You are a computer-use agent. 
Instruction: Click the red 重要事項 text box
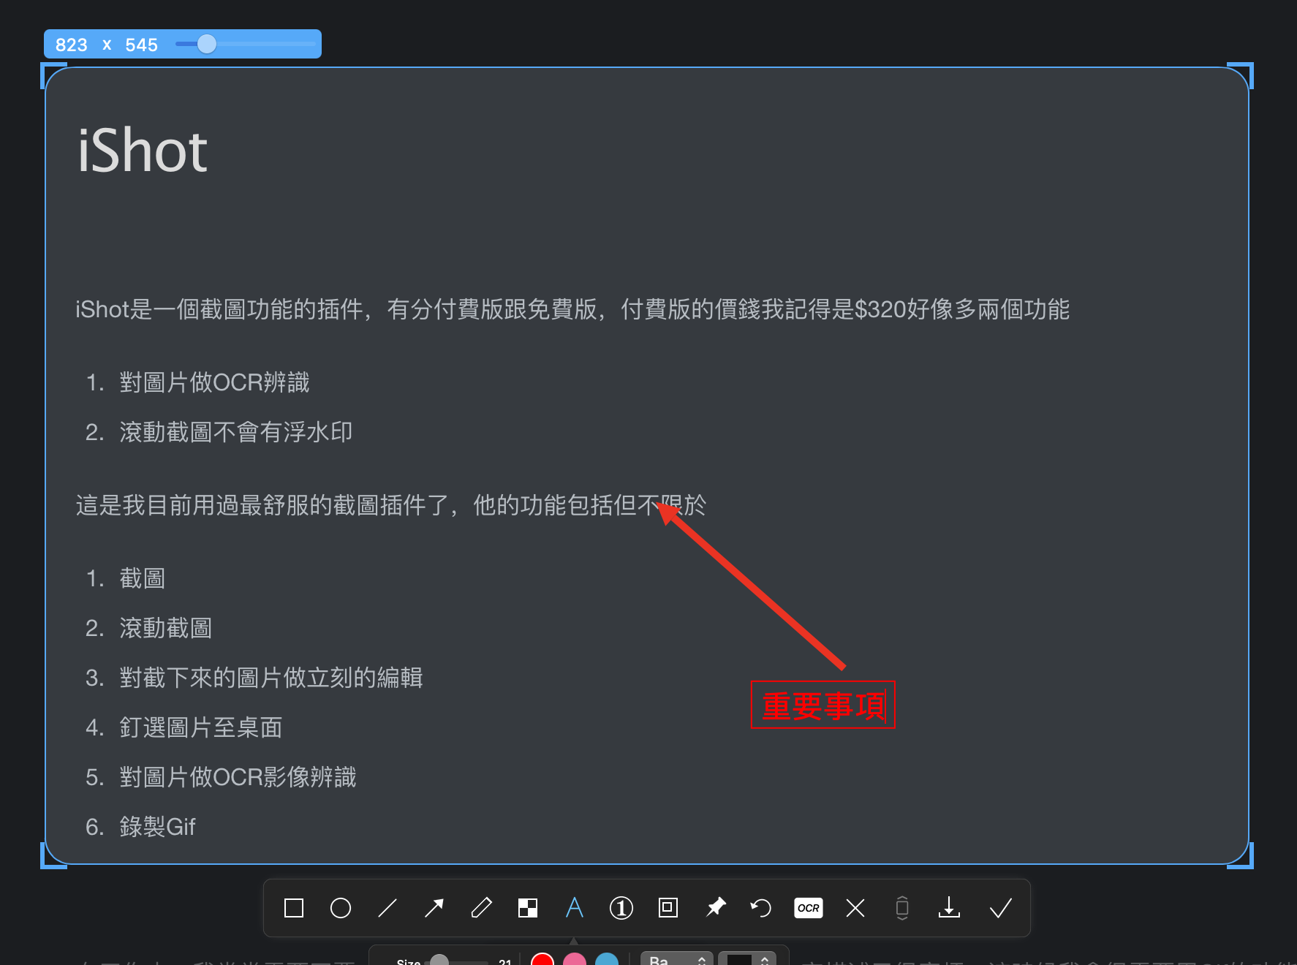[x=823, y=705]
